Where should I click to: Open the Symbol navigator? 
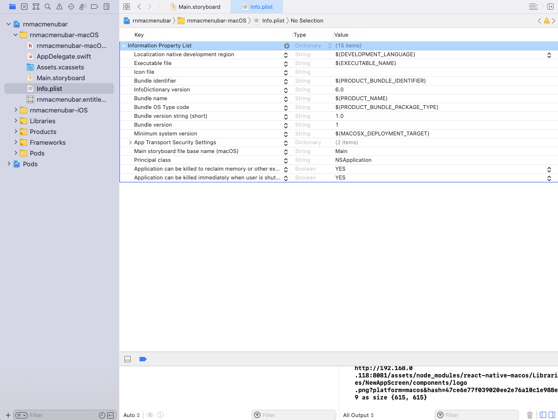click(36, 6)
